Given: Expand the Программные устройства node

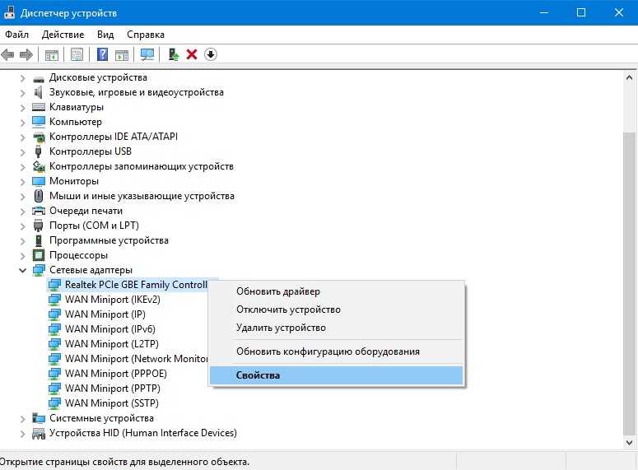Looking at the screenshot, I should 23,241.
